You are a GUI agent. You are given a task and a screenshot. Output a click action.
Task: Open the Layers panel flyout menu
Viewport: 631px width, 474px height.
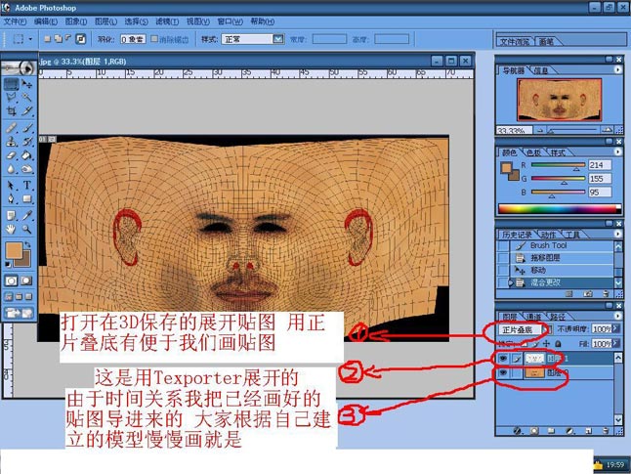pyautogui.click(x=617, y=316)
